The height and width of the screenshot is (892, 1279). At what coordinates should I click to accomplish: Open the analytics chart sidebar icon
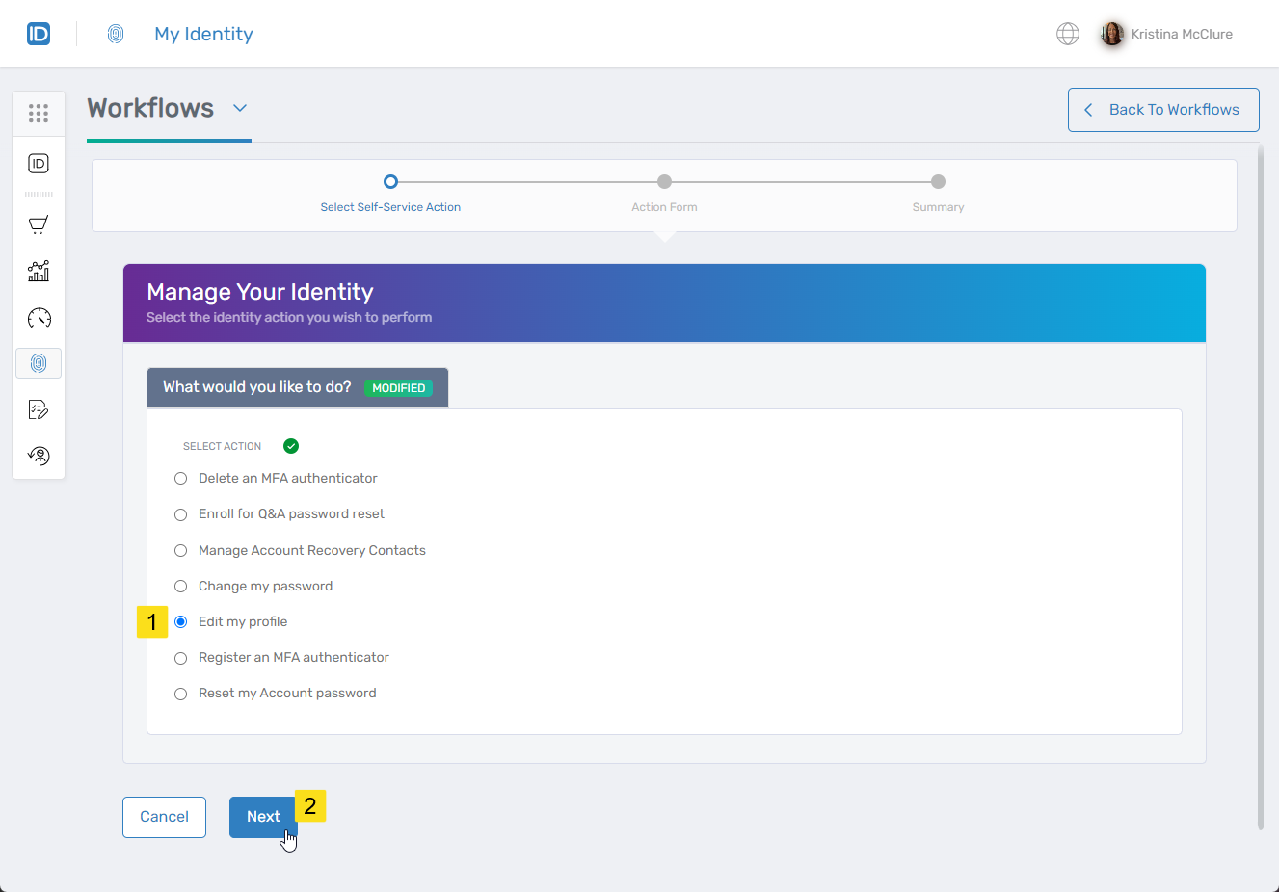click(x=39, y=272)
